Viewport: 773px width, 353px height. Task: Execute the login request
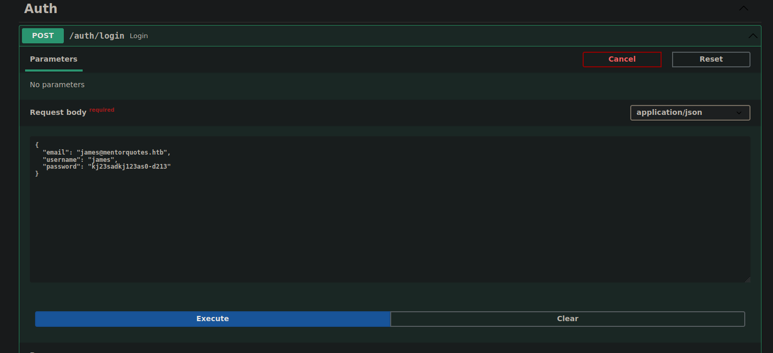[x=212, y=319]
